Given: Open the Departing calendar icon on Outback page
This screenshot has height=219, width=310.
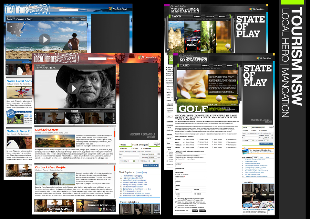Looking at the screenshot, I should coord(159,154).
